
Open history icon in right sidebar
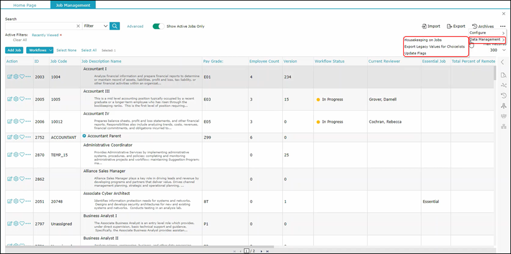503,95
